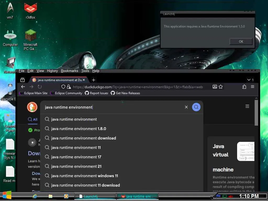
Task: Open the Control Panel desktop icon
Action: point(10,123)
